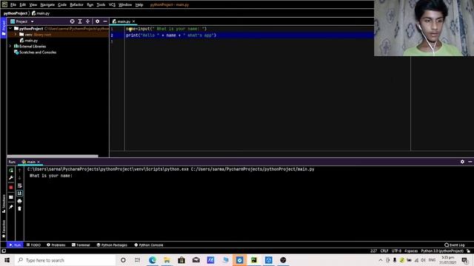Click the read-only lock icon in status bar
This screenshot has width=474, height=266.
(x=468, y=251)
